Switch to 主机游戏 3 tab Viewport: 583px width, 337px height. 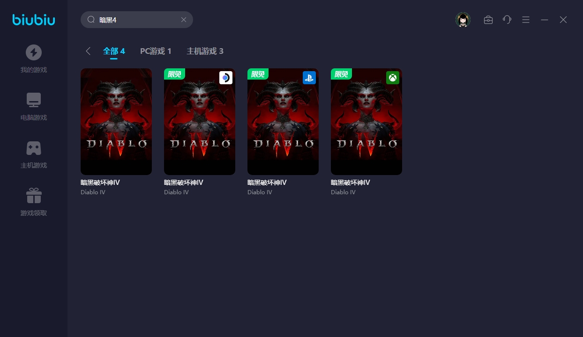(x=205, y=51)
